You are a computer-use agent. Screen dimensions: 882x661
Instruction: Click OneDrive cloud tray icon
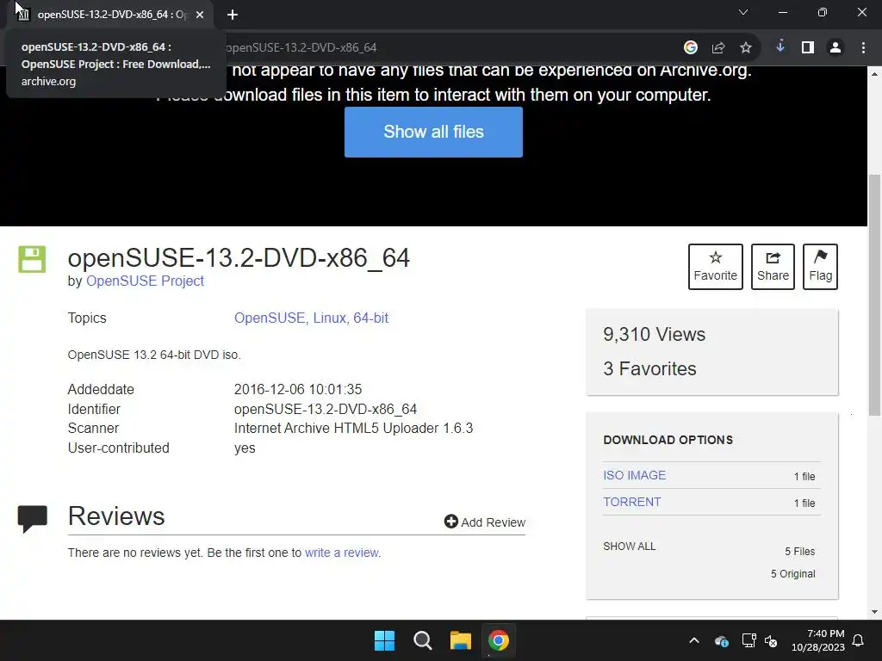722,640
